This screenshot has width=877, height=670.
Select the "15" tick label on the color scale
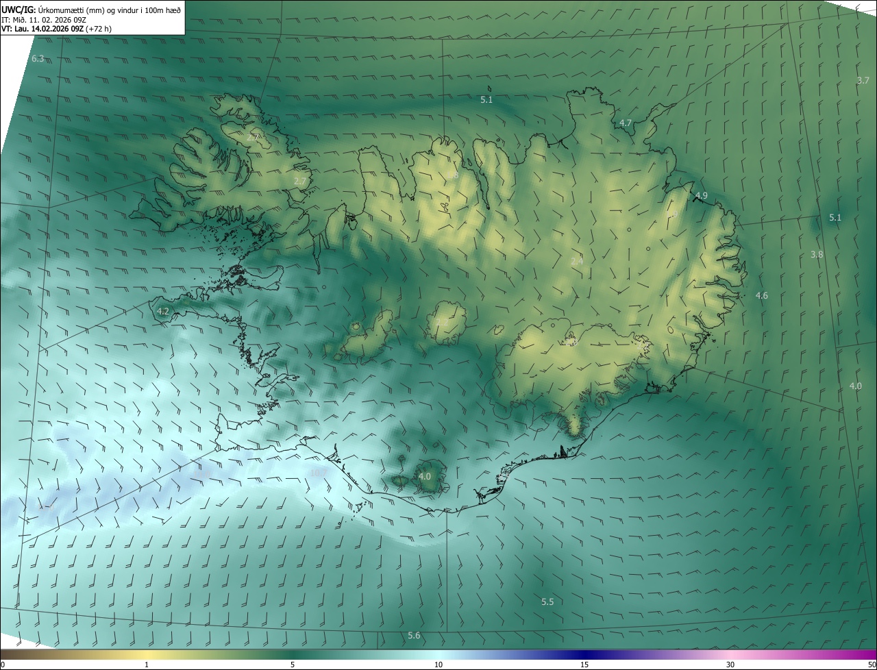(x=584, y=665)
